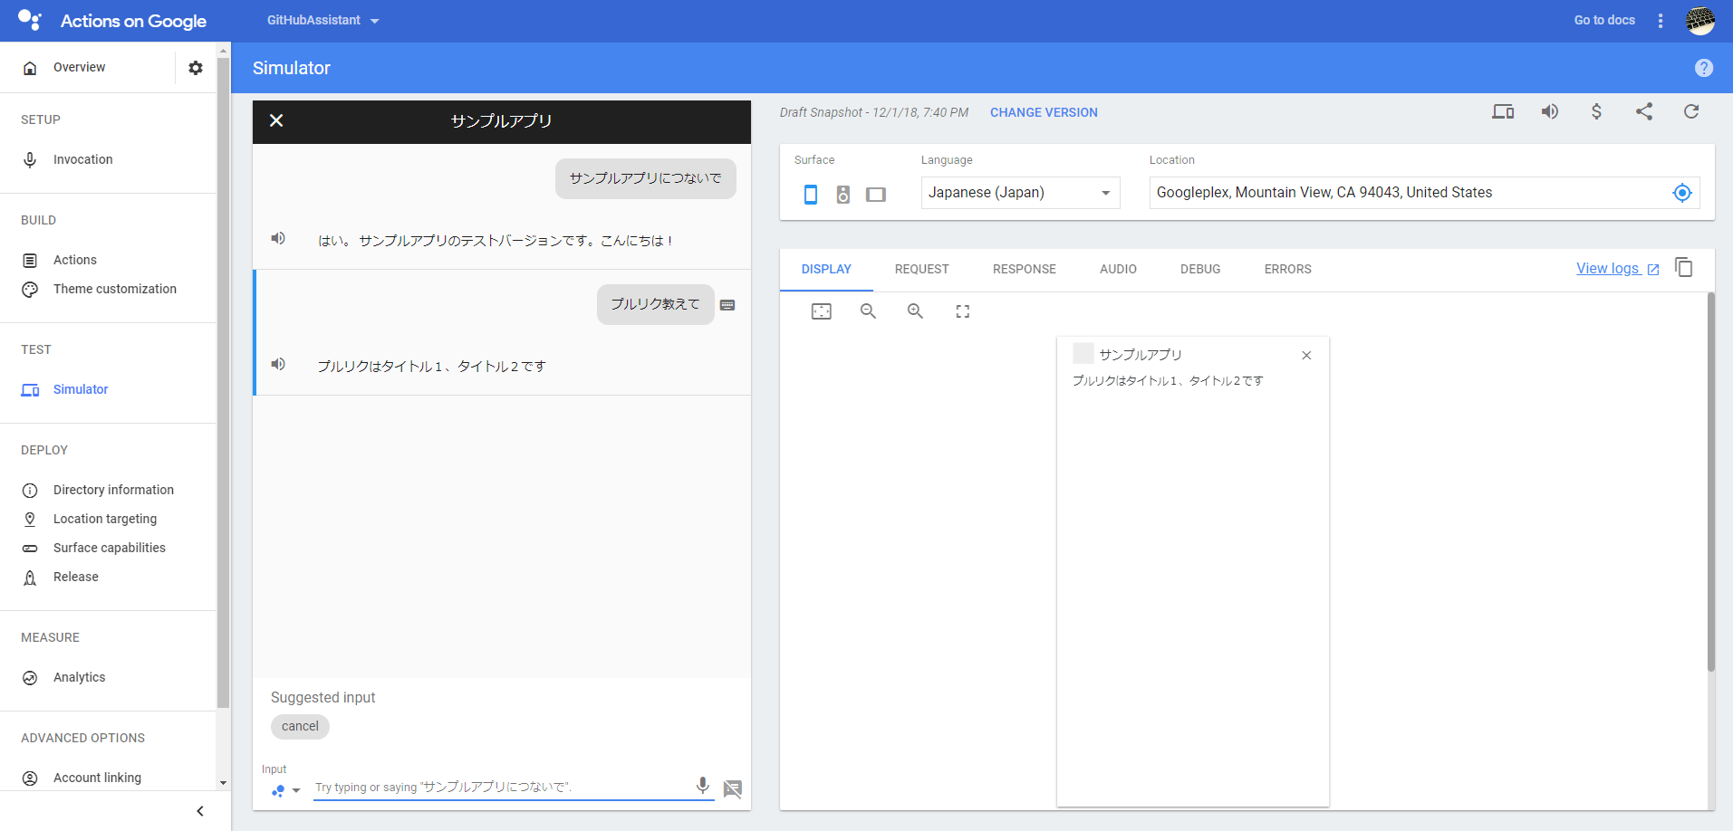Open input type assistant dropdown
The width and height of the screenshot is (1733, 831).
click(285, 790)
